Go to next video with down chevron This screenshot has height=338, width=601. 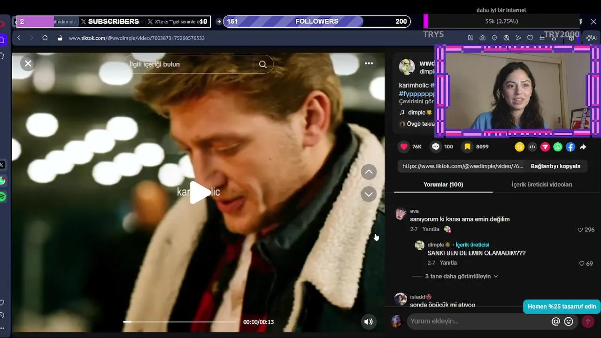point(369,194)
